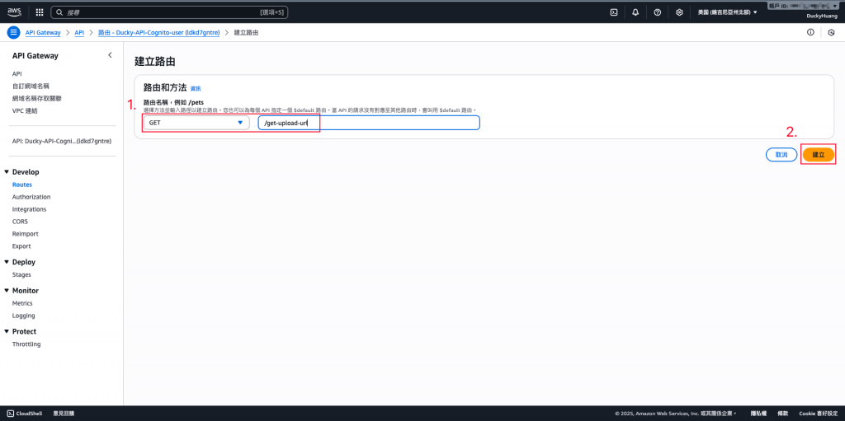Screen dimensions: 845x421
Task: Collapse the Monitor section
Action: [7, 291]
